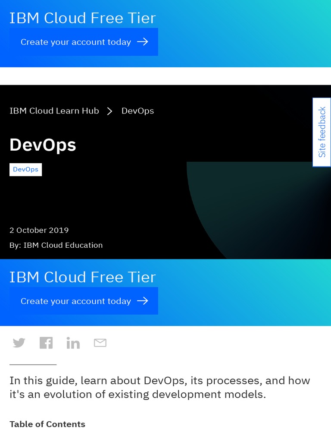
Task: Open IBM Cloud Learn Hub breadcrumb link
Action: [54, 111]
